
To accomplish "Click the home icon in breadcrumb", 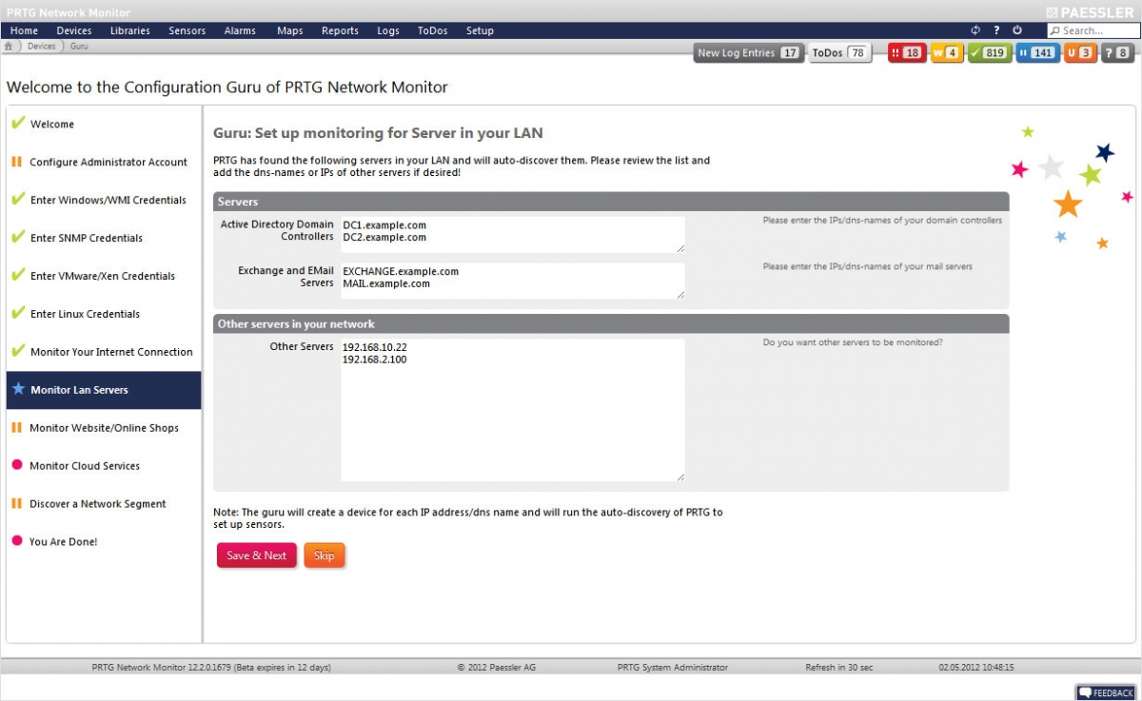I will [x=9, y=46].
